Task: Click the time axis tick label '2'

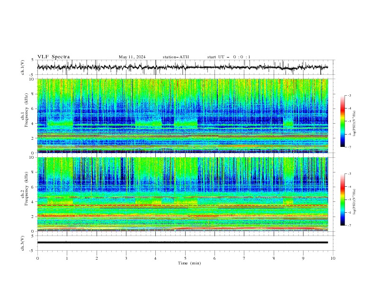Action: tap(97, 258)
